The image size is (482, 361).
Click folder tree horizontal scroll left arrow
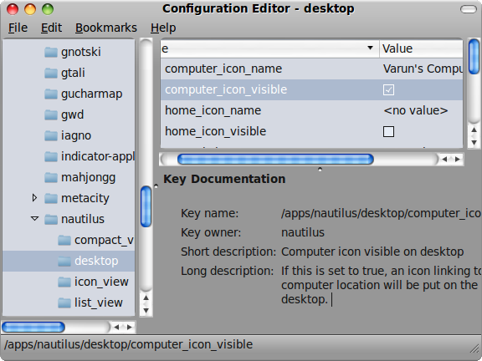coord(116,328)
